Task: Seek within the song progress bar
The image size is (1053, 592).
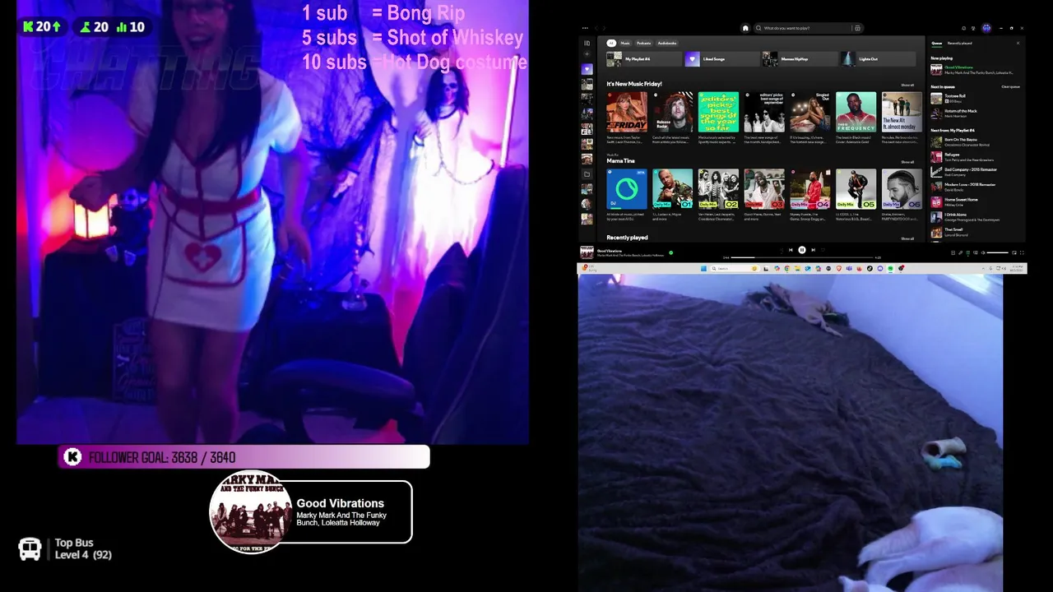Action: point(802,257)
